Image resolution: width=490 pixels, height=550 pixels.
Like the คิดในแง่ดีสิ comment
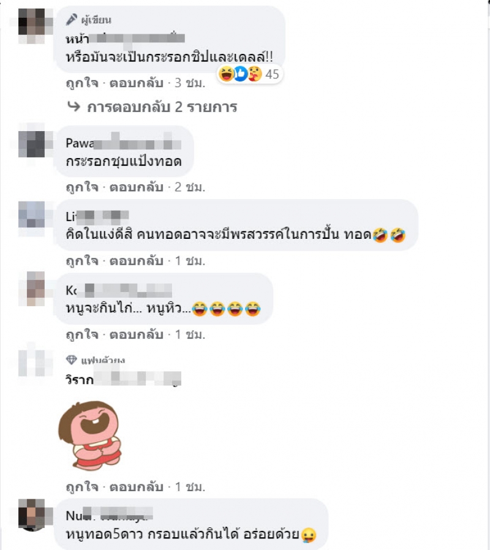tap(82, 261)
